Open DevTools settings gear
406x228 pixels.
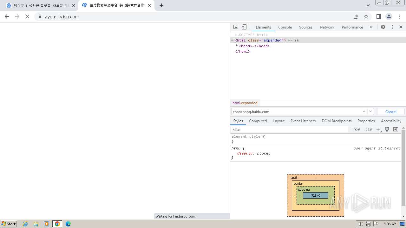pyautogui.click(x=383, y=27)
